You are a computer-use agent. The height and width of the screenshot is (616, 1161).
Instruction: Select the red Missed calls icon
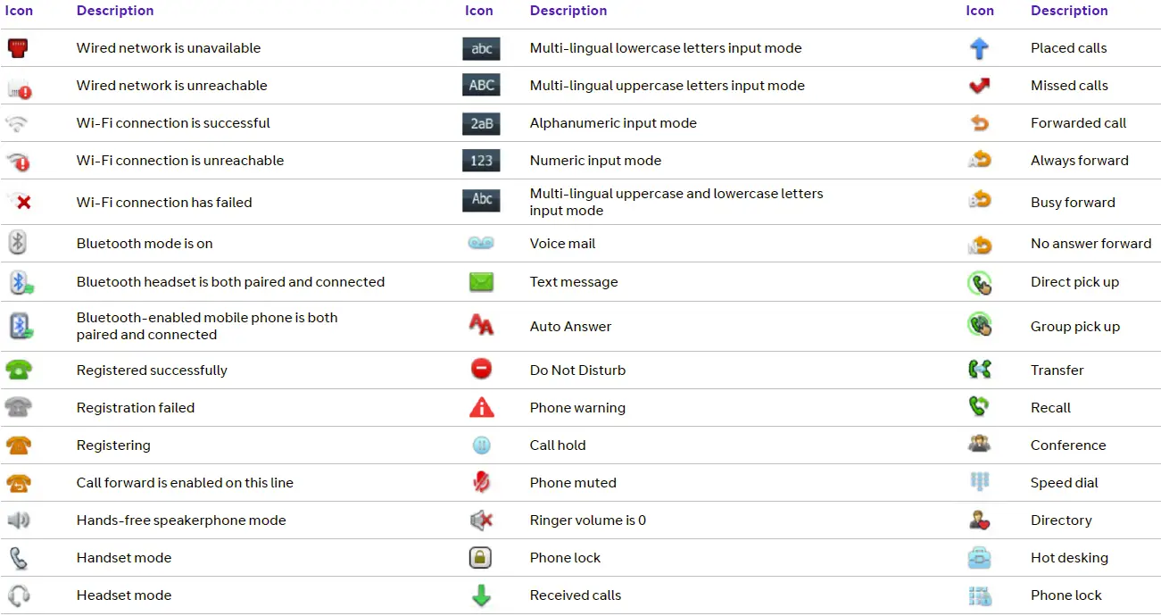pyautogui.click(x=979, y=86)
